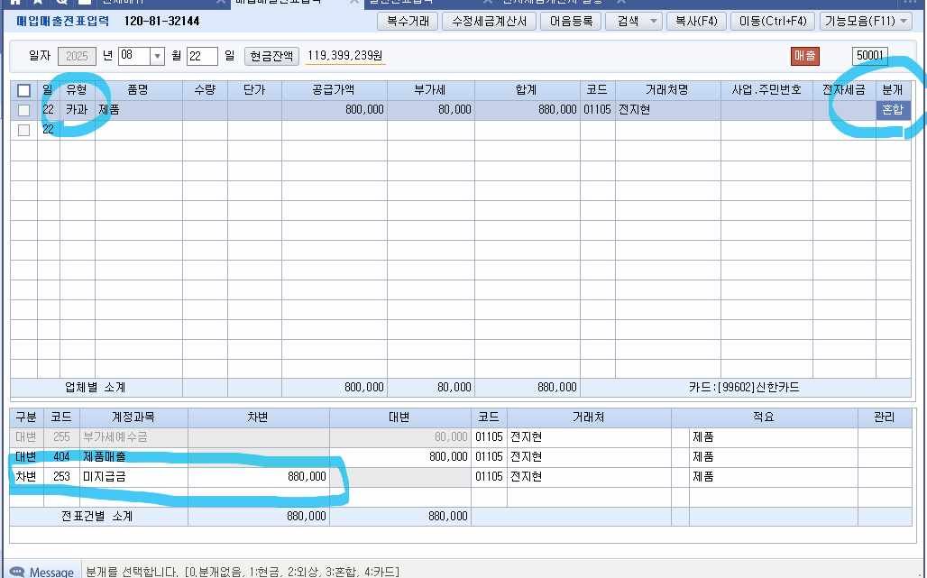Open the 검색 dropdown button

[x=633, y=22]
